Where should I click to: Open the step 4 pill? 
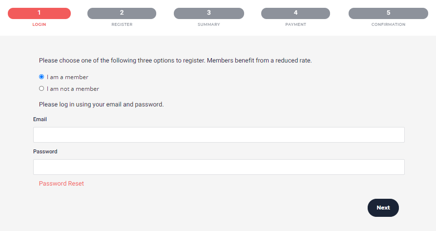coord(295,13)
